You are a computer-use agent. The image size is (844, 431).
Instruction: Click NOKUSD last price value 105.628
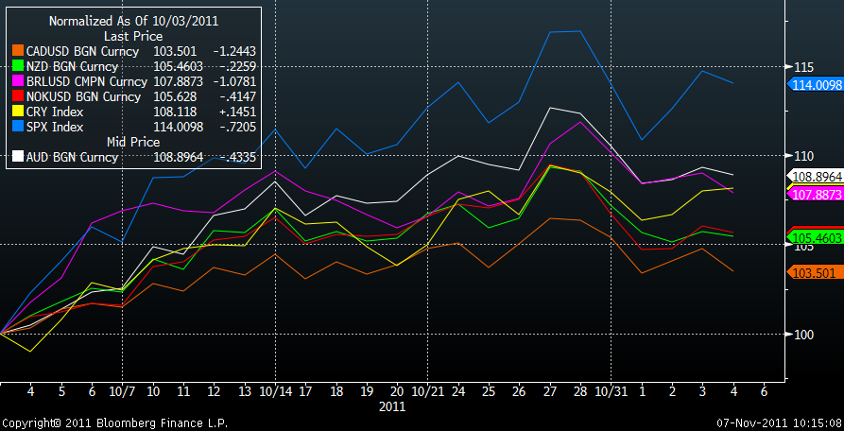tap(177, 96)
